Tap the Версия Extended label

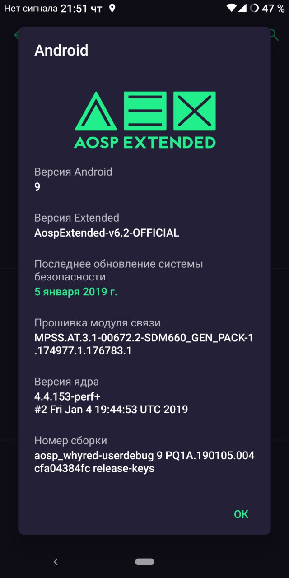pos(77,218)
